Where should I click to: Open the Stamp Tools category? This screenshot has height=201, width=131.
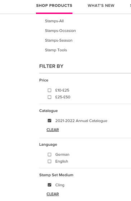(x=56, y=50)
